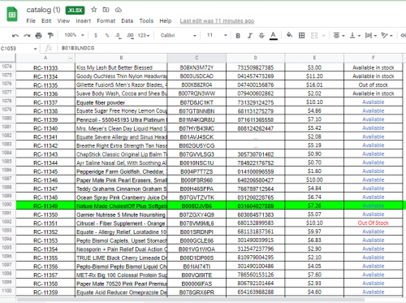Click UPC cell 305730701402

pyautogui.click(x=256, y=154)
